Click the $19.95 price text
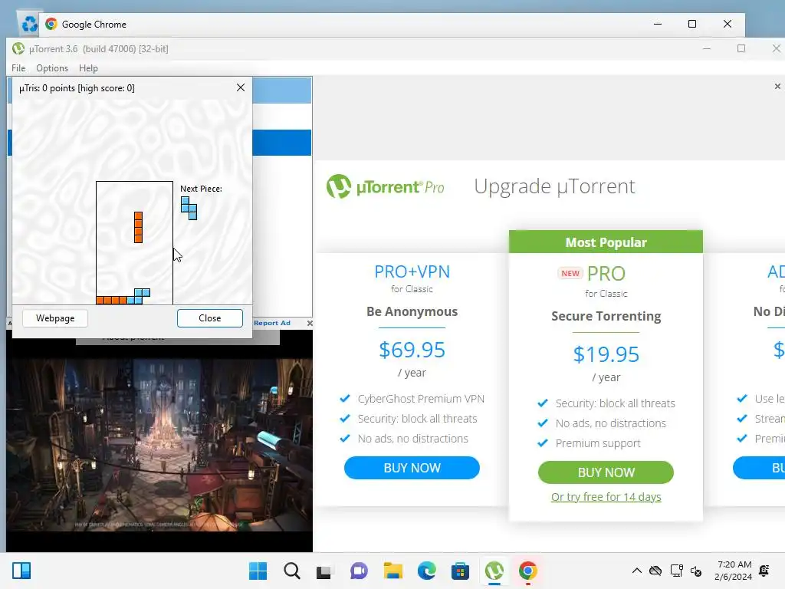 point(606,354)
